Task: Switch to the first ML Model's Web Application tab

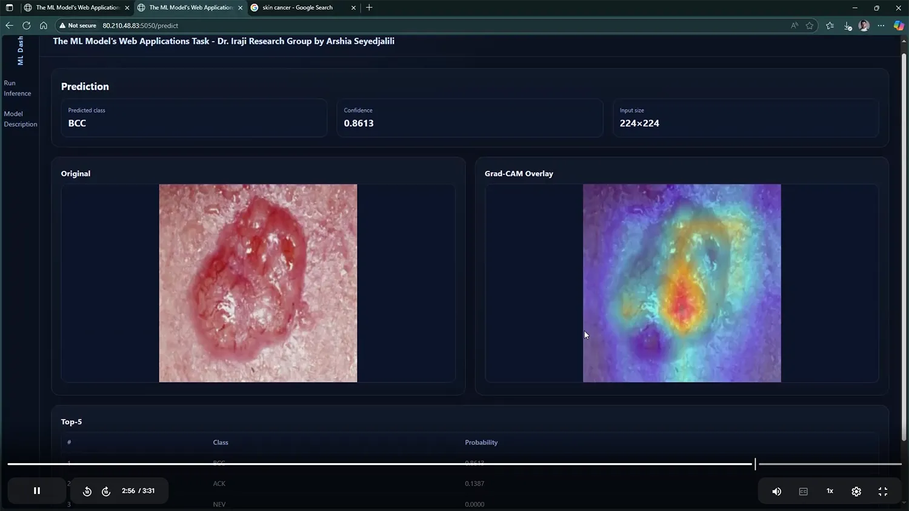Action: coord(77,7)
